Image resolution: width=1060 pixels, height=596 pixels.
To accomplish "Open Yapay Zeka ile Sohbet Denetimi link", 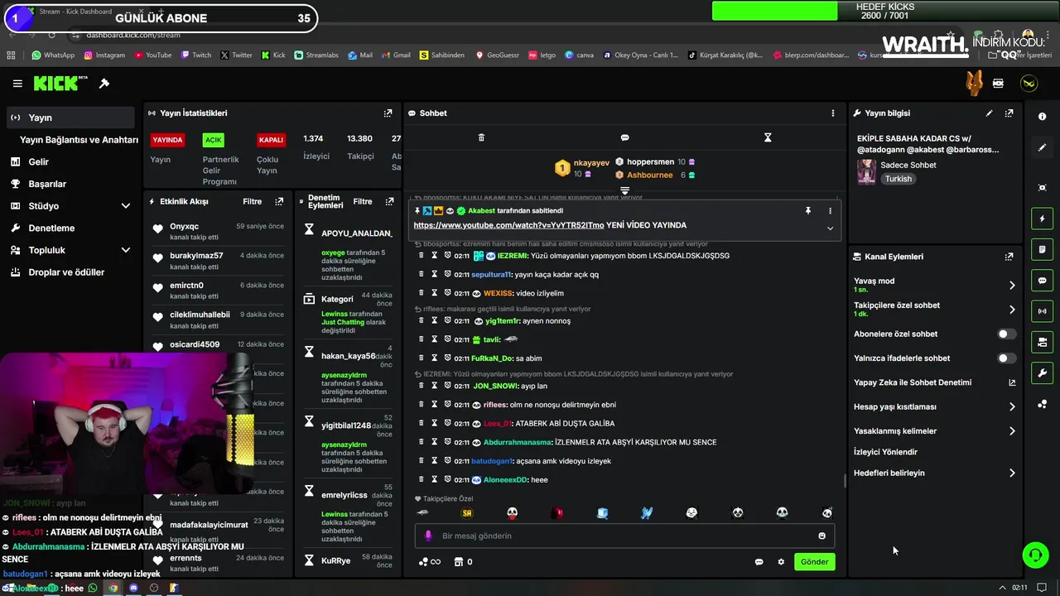I will (913, 382).
